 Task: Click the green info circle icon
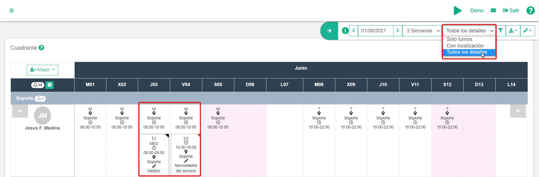345,31
